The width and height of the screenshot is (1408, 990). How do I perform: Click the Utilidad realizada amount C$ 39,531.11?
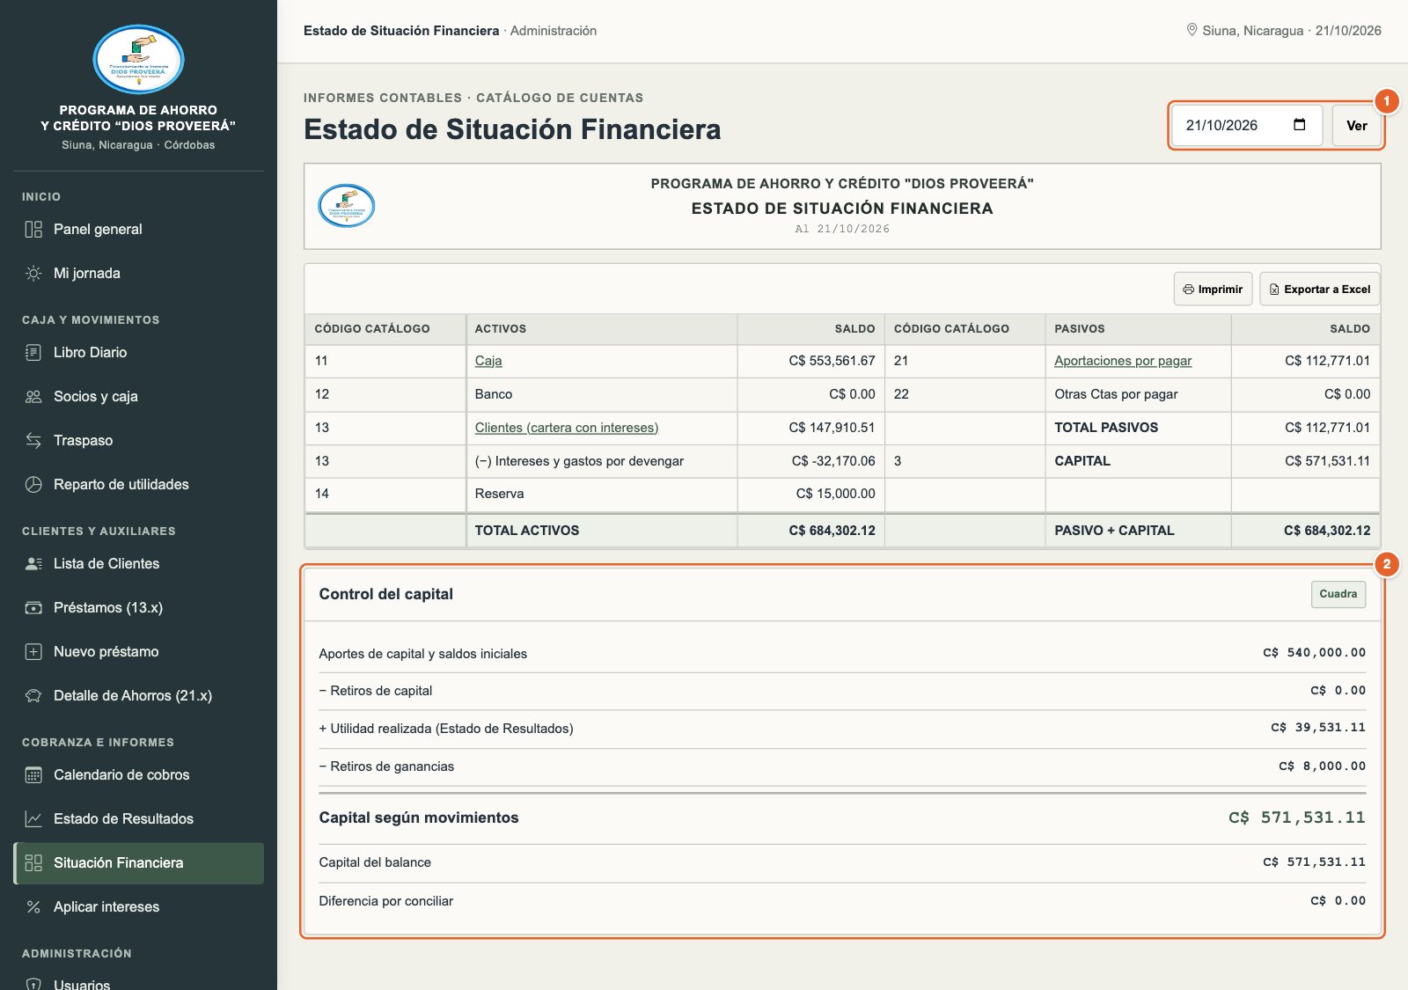point(1317,728)
